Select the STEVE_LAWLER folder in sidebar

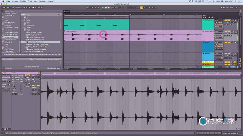pos(9,49)
